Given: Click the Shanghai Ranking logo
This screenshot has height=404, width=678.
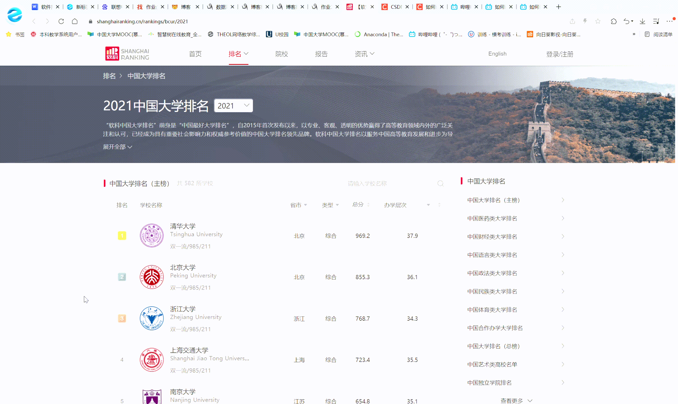Looking at the screenshot, I should point(127,54).
